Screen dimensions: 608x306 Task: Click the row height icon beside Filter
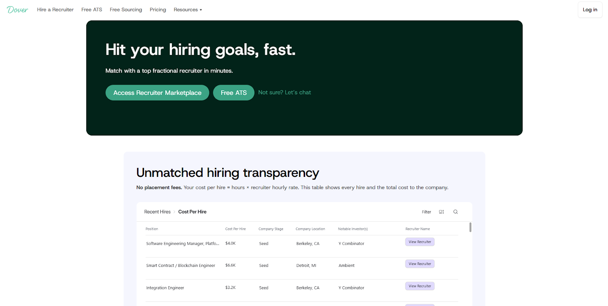click(x=441, y=212)
